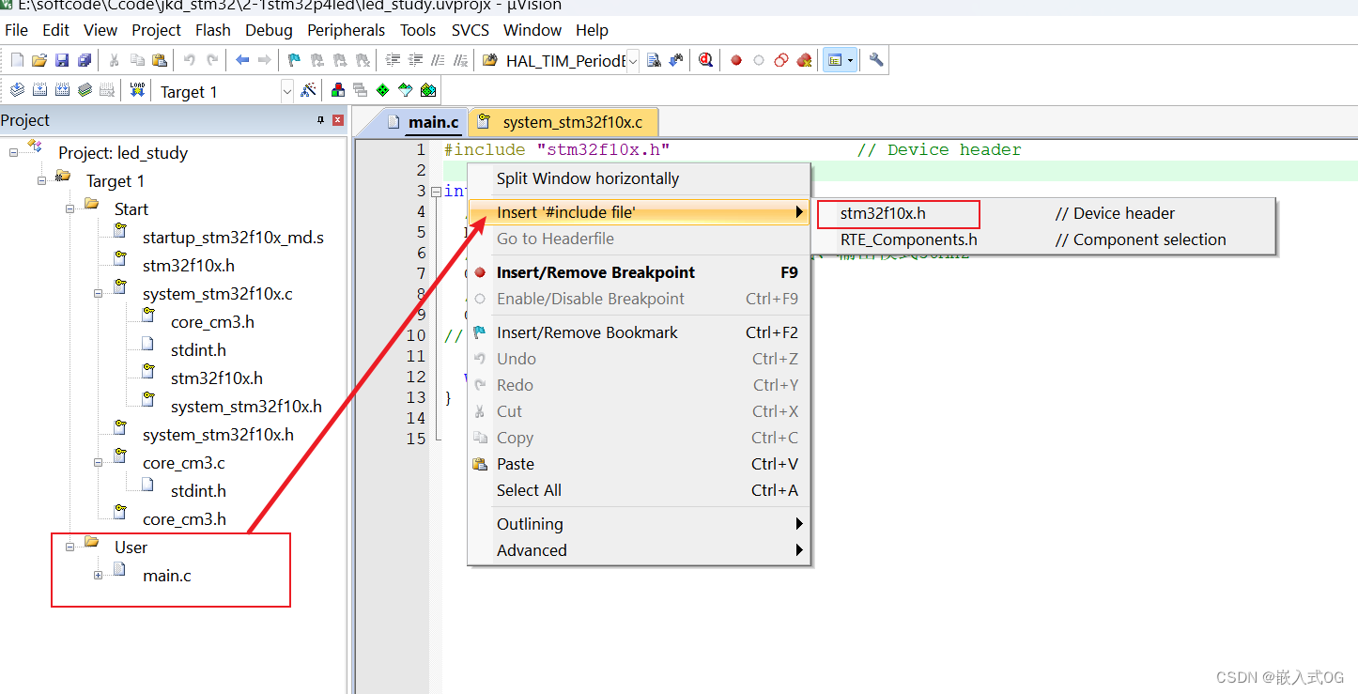Switch to the main.c editor tab
Viewport: 1358px width, 694px height.
point(423,122)
